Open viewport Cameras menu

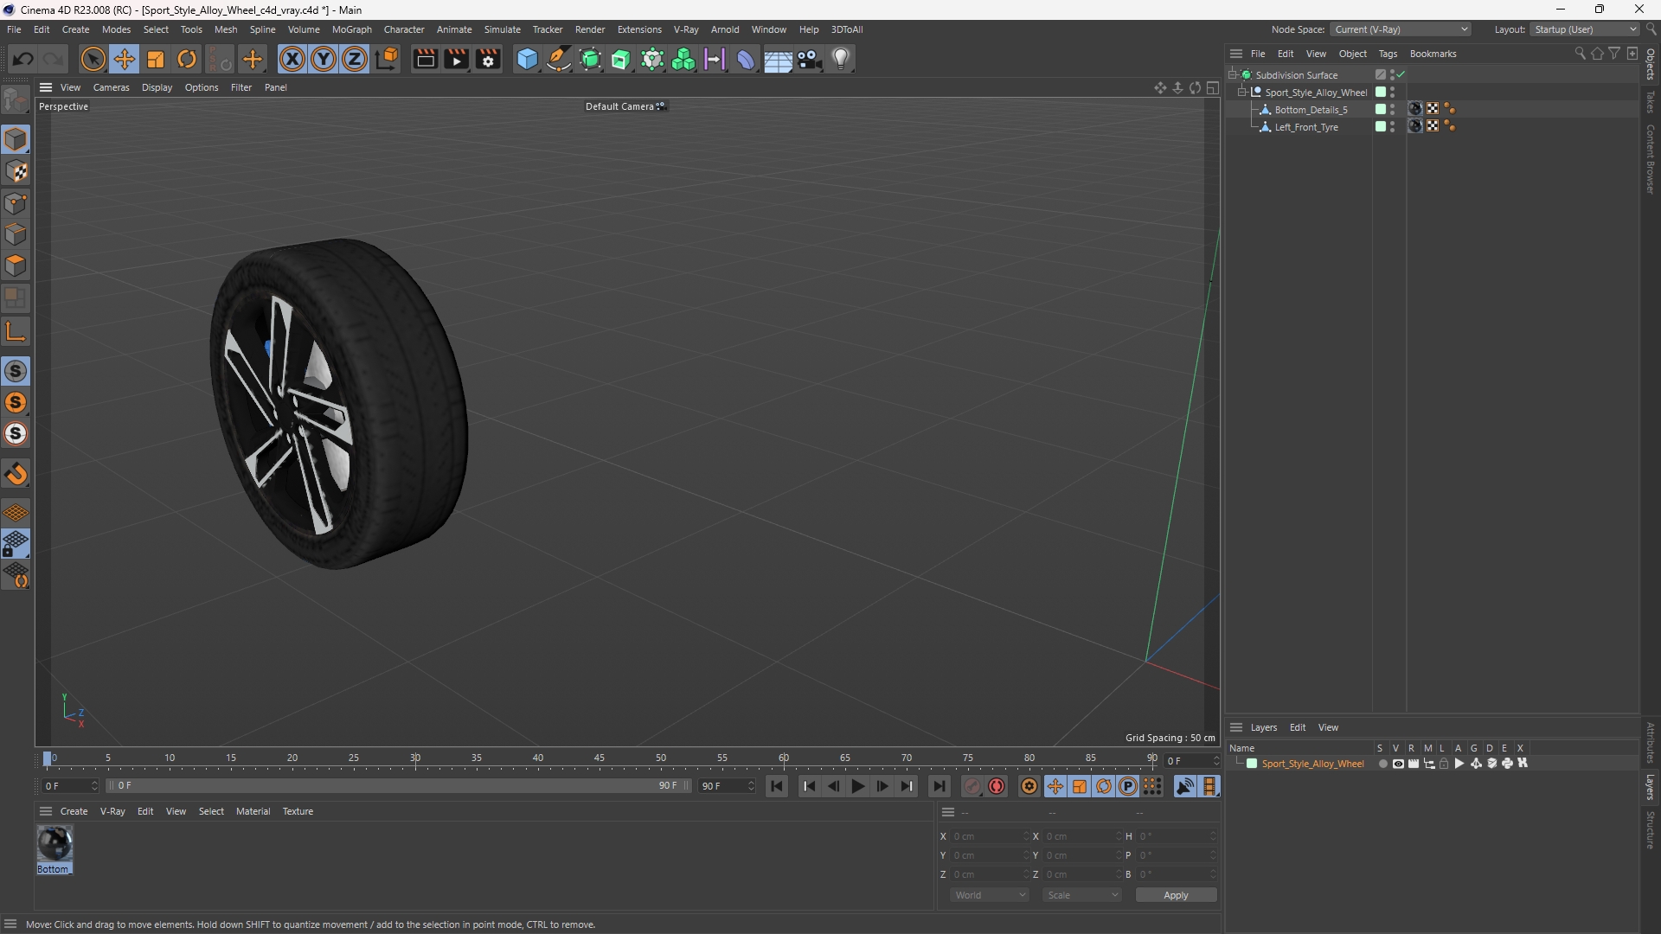[111, 87]
